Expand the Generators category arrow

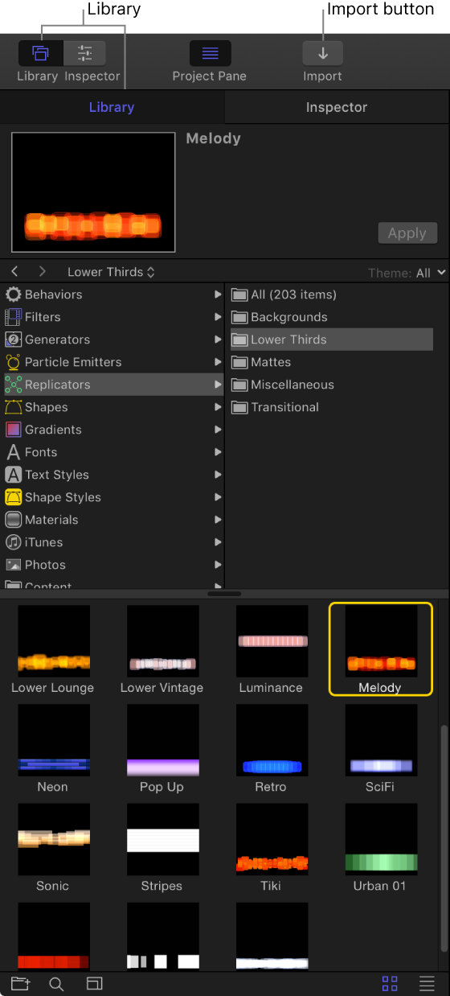[x=218, y=340]
